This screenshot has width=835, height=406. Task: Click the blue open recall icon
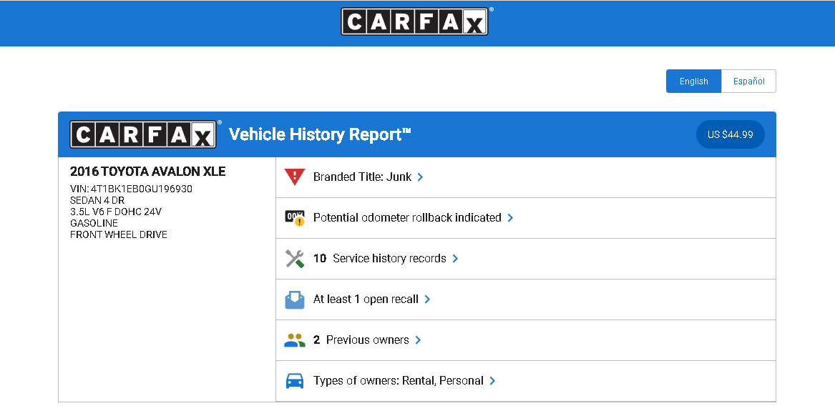pos(295,299)
